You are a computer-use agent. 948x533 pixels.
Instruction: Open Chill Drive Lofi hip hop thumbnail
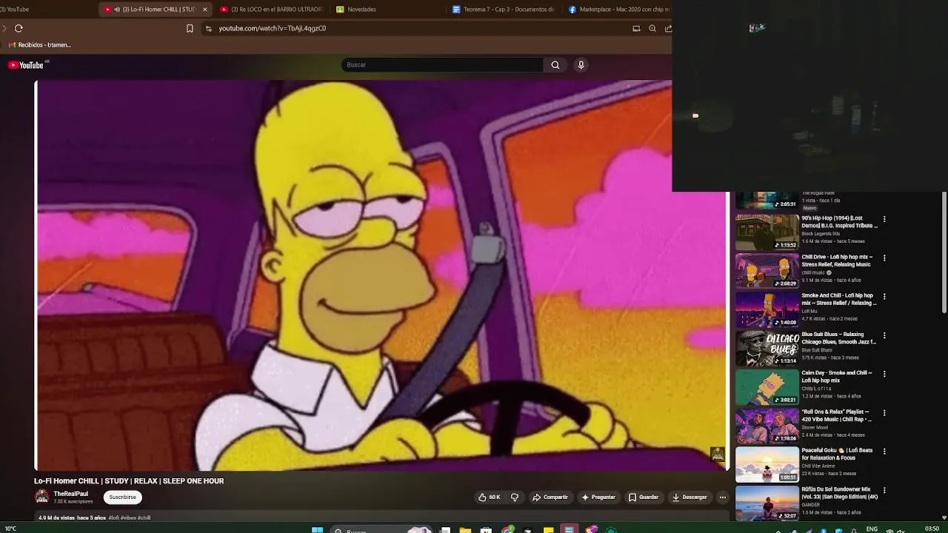coord(767,271)
